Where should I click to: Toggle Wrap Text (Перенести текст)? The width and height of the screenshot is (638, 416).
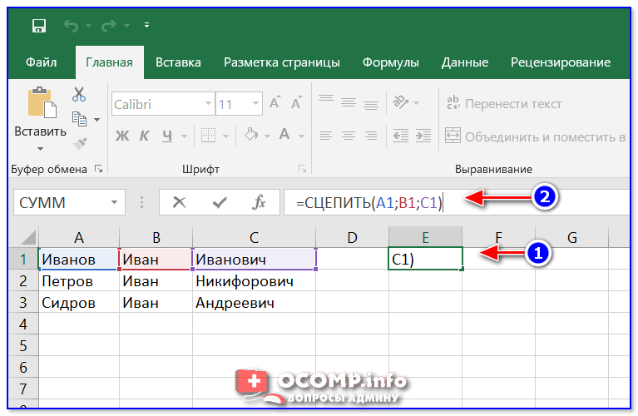pyautogui.click(x=504, y=104)
